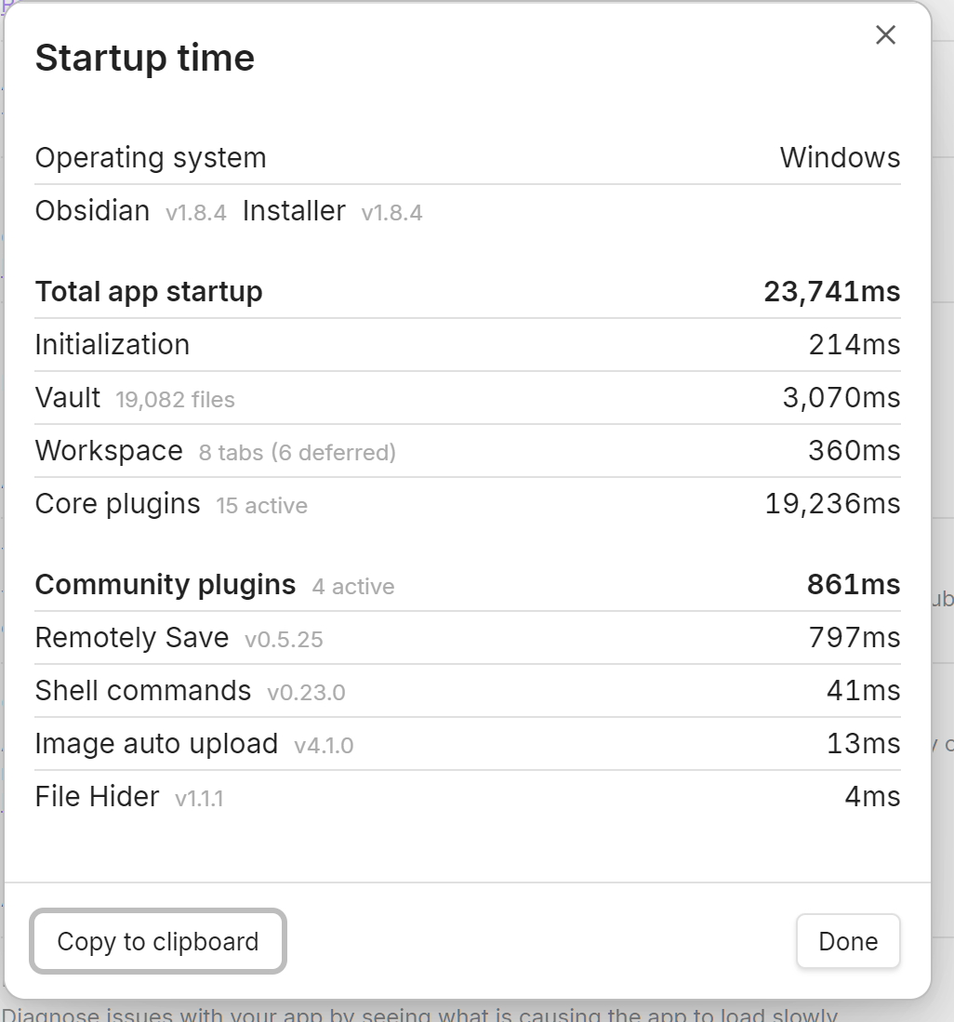
Task: Click the Workspace 8 tabs row
Action: [x=215, y=451]
